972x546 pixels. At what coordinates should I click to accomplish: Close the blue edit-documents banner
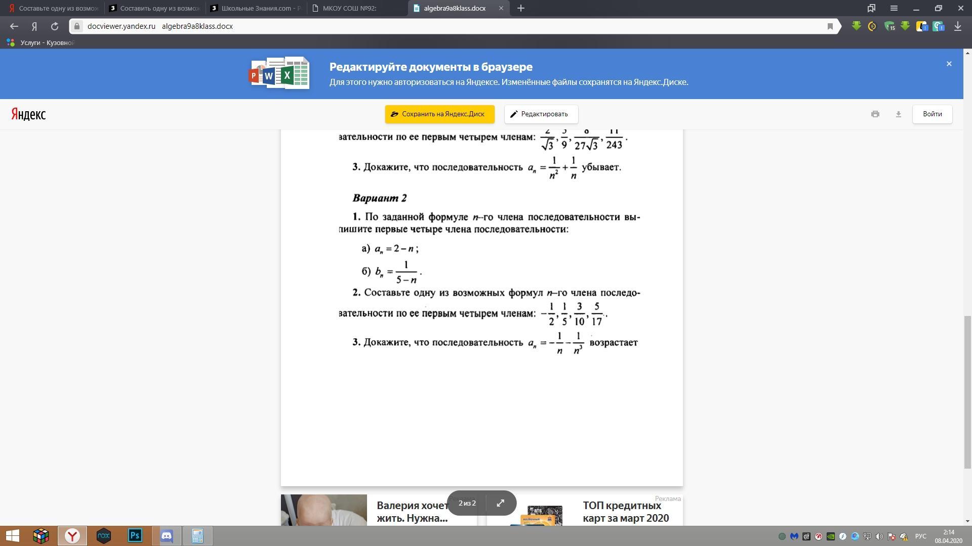(x=949, y=64)
